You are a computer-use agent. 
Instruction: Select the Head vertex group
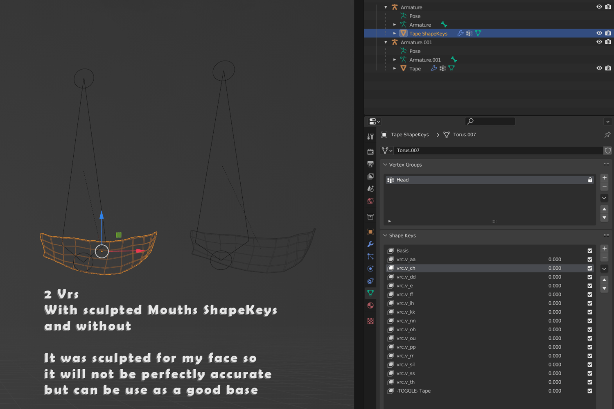(490, 180)
